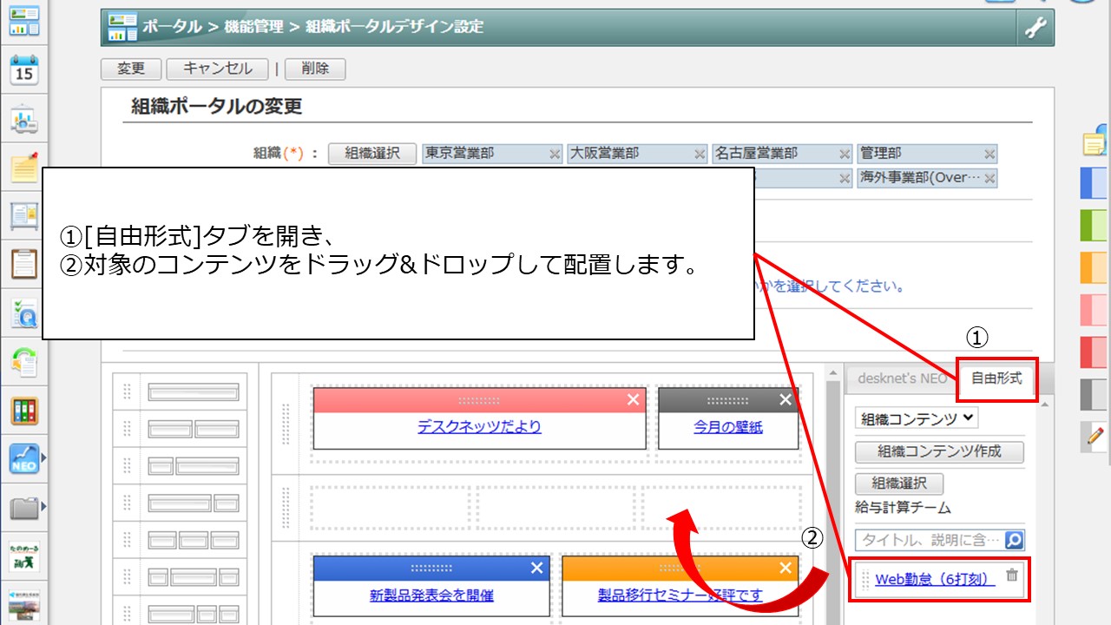Expand the NEO sidebar menu arrow

43,457
